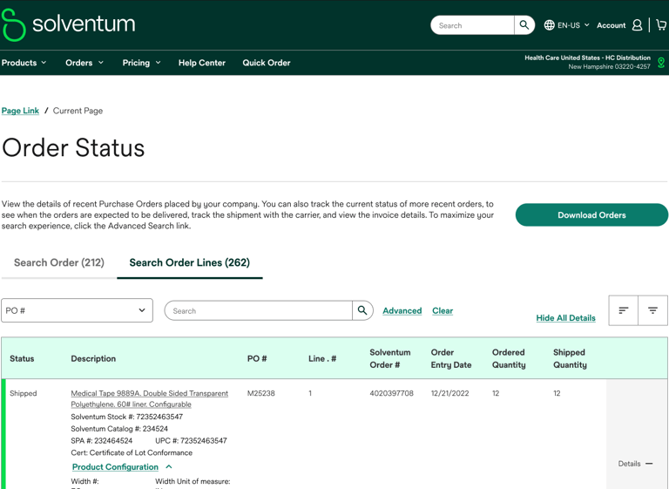Expand the Orders menu
Viewport: 669px width, 489px height.
pyautogui.click(x=84, y=63)
